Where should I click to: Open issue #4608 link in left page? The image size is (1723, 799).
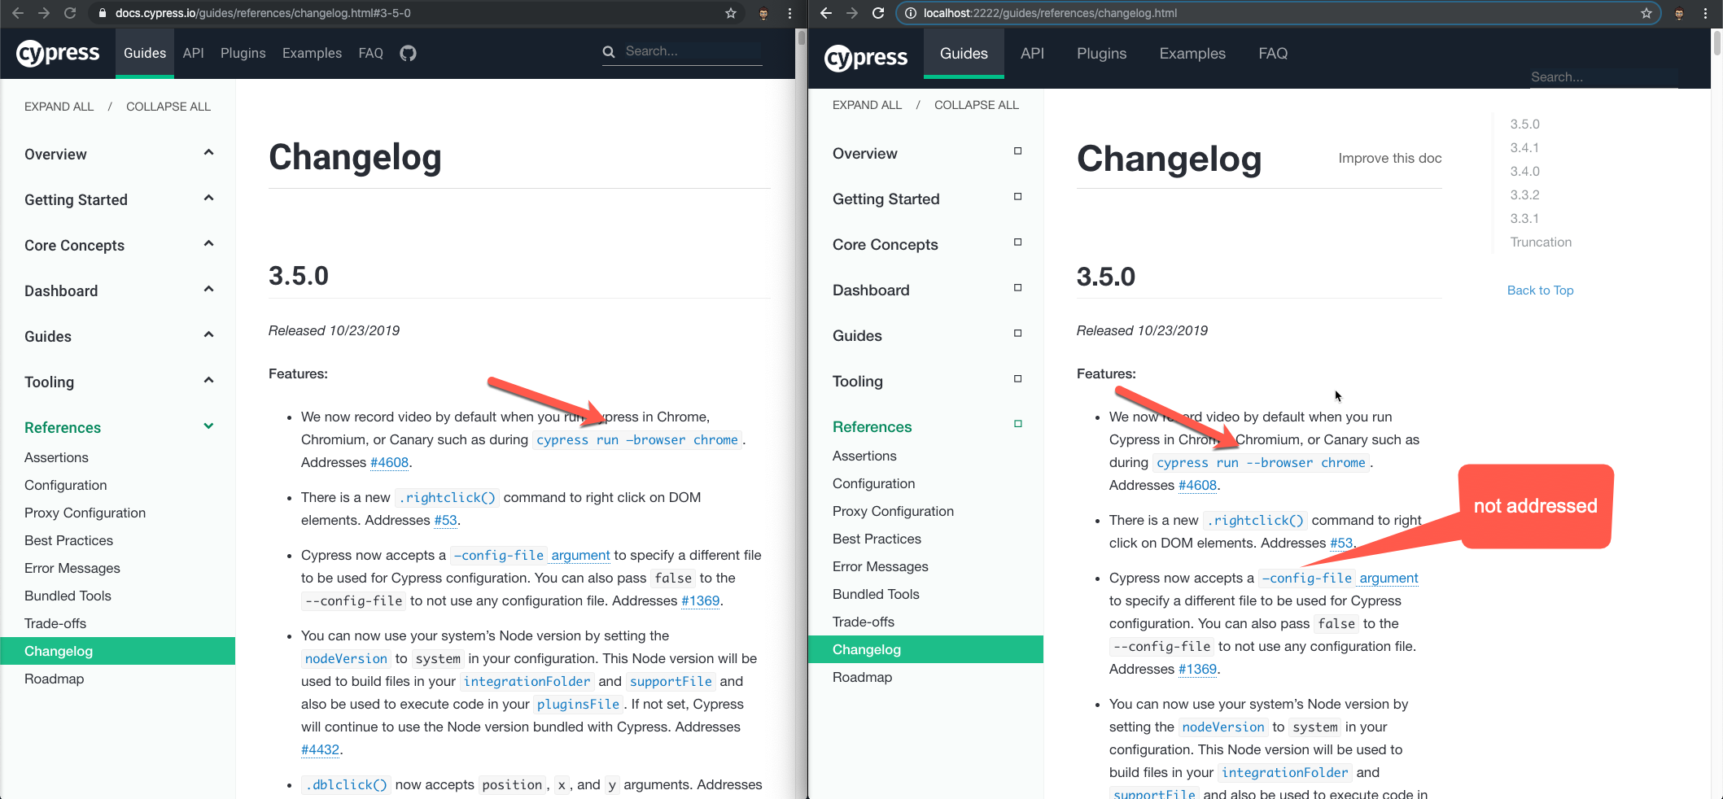point(389,462)
